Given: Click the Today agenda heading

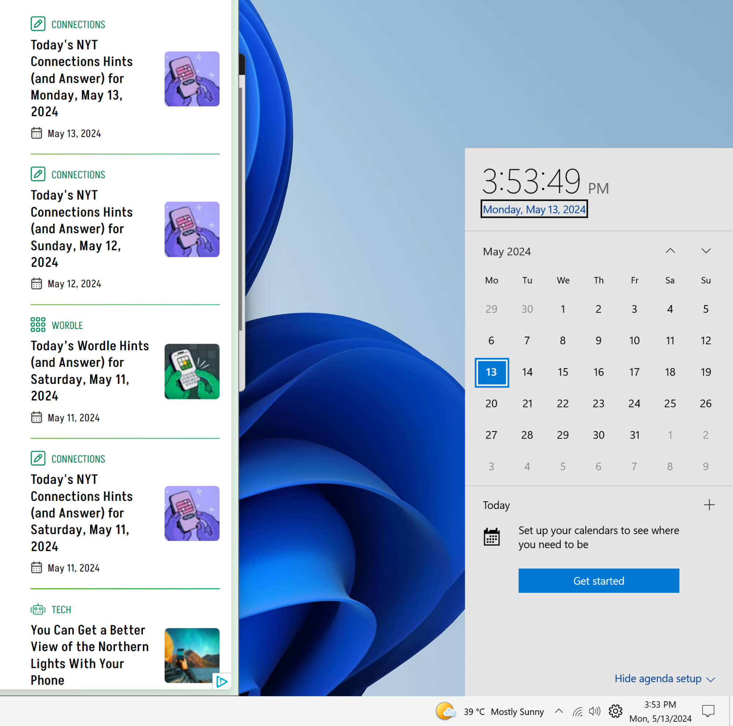Looking at the screenshot, I should [496, 505].
